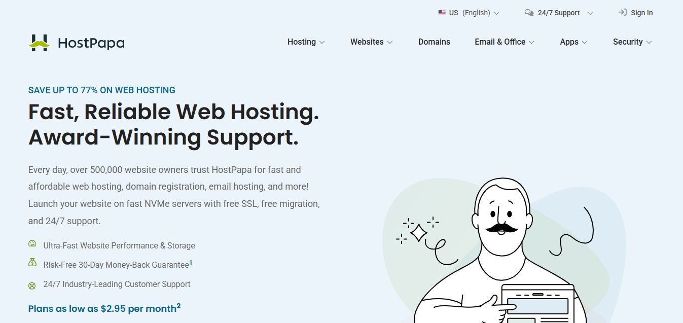Click the US (English) language selector text
The width and height of the screenshot is (683, 323).
point(470,13)
